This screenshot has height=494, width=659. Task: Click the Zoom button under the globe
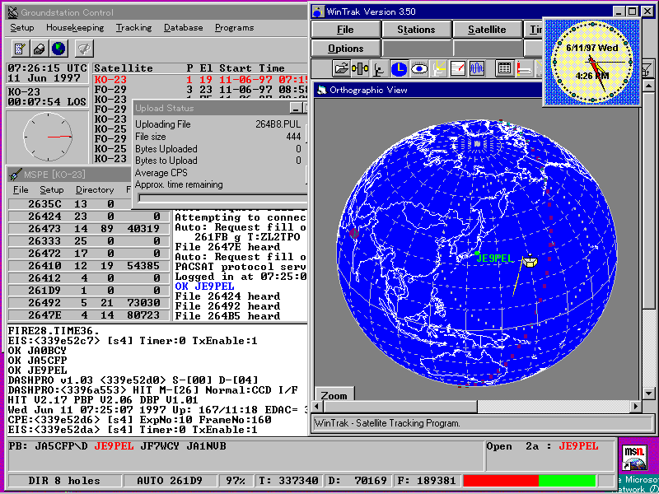pos(334,396)
